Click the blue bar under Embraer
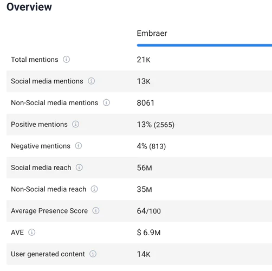The image size is (272, 271). (204, 45)
